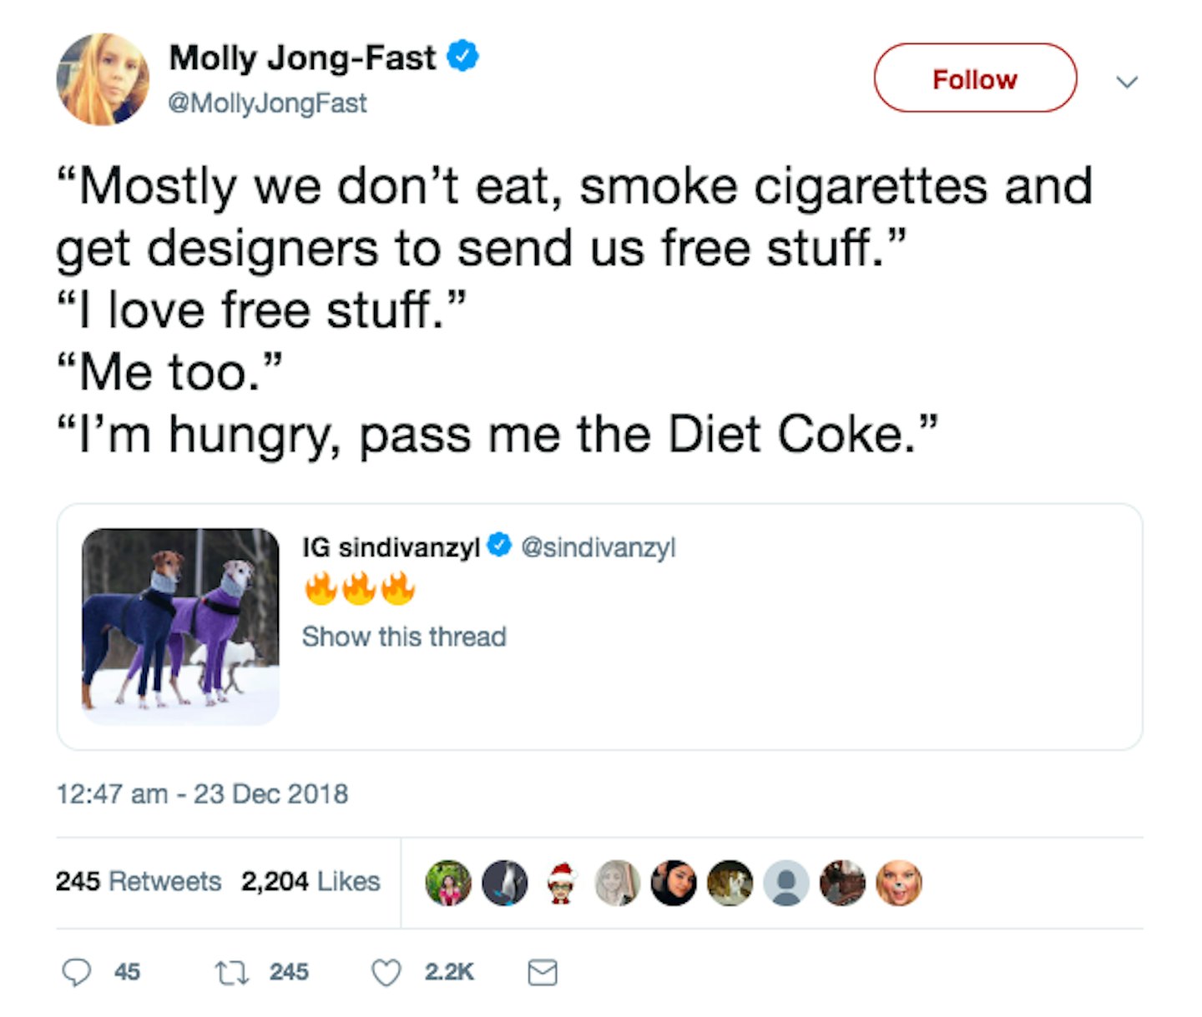Open the gray default-silhouette liker avatar

(x=786, y=883)
